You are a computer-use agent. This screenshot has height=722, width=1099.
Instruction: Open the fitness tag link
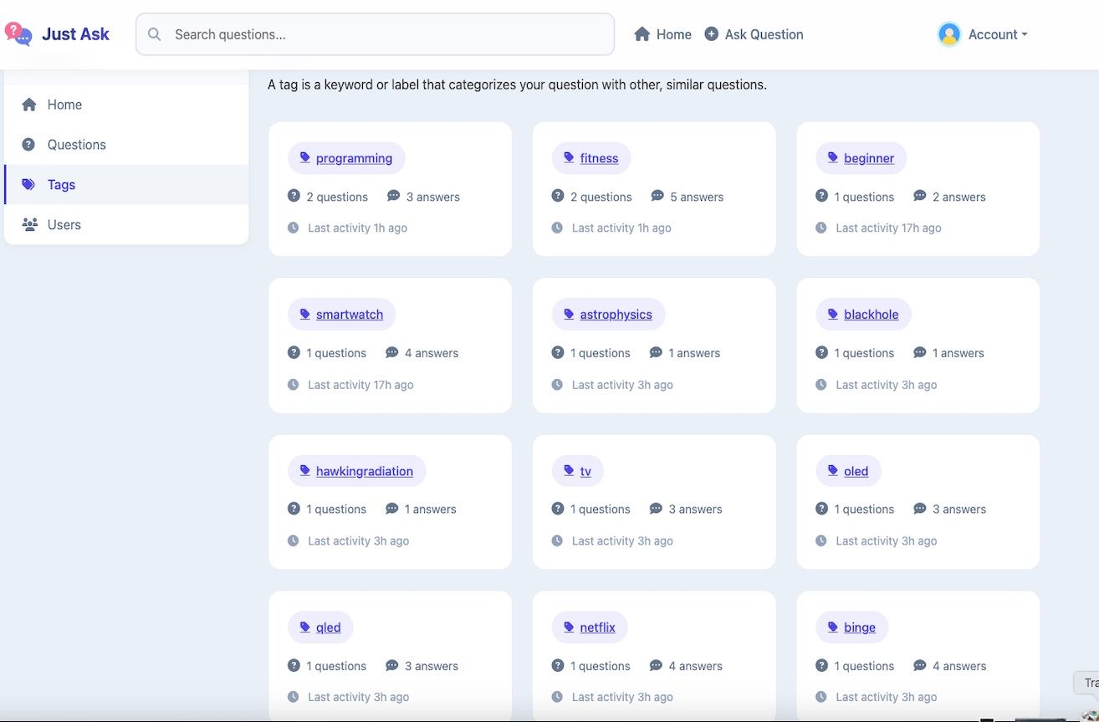(x=599, y=158)
